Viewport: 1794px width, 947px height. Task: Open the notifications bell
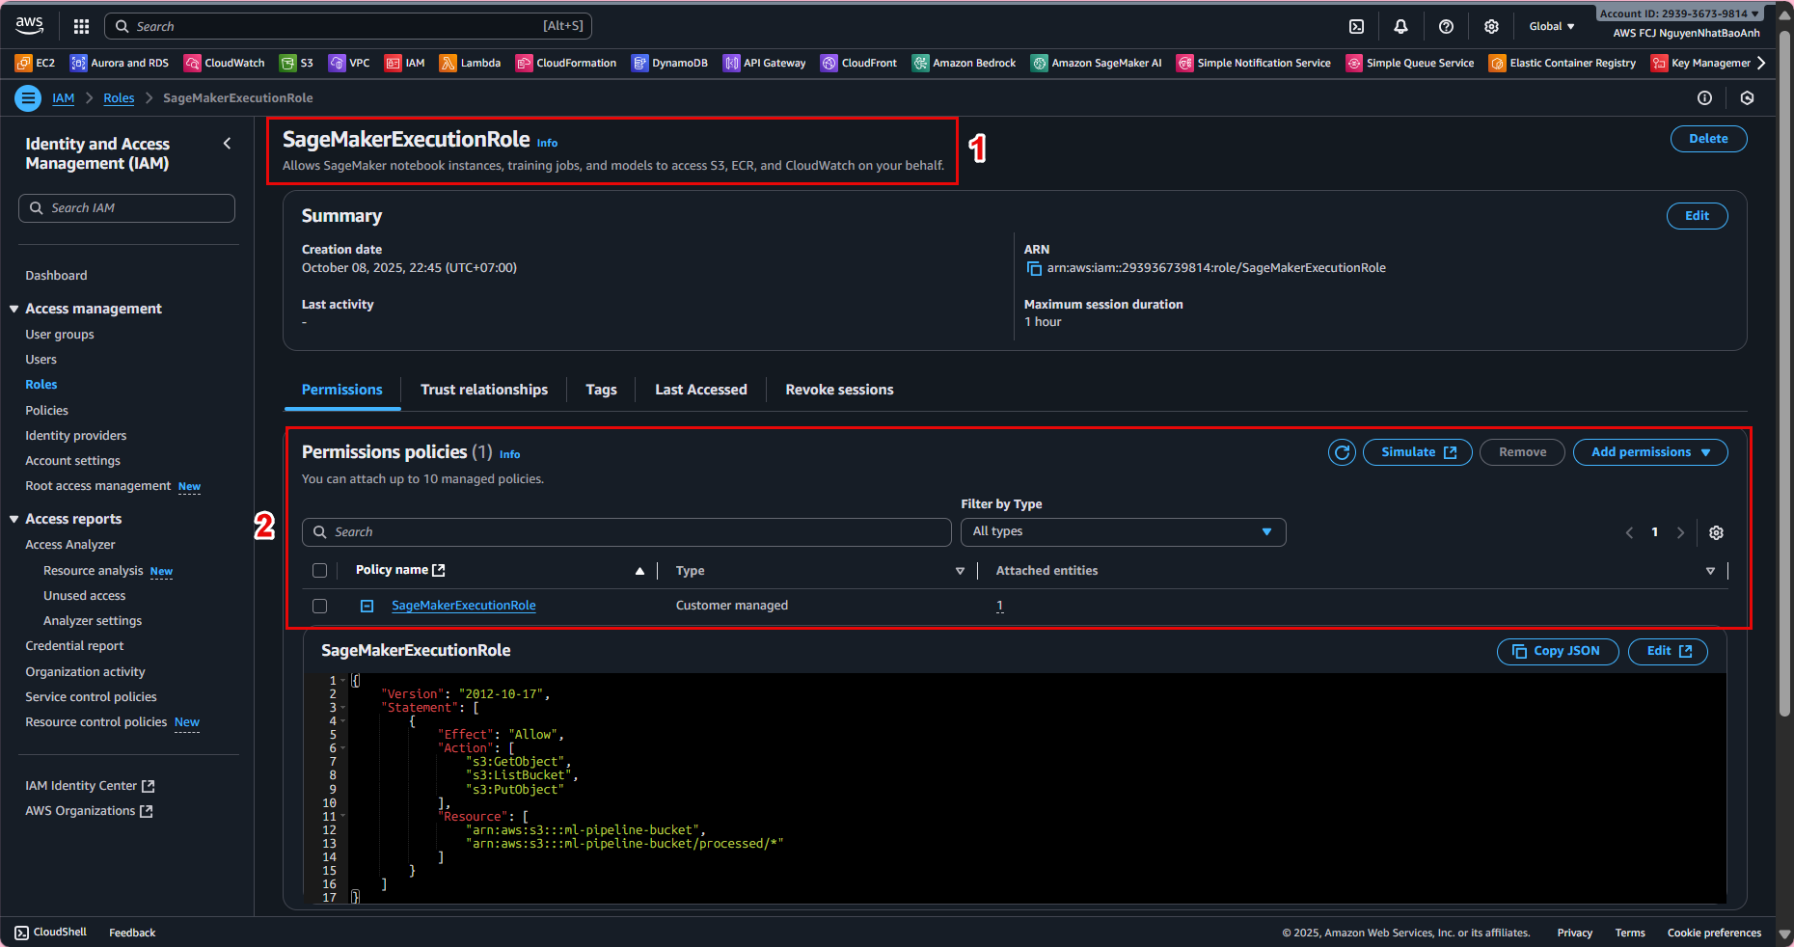pyautogui.click(x=1400, y=26)
